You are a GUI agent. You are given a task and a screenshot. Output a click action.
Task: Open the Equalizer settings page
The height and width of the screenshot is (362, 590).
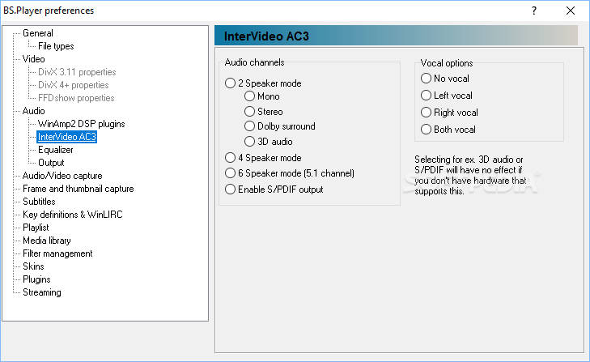[x=56, y=150]
